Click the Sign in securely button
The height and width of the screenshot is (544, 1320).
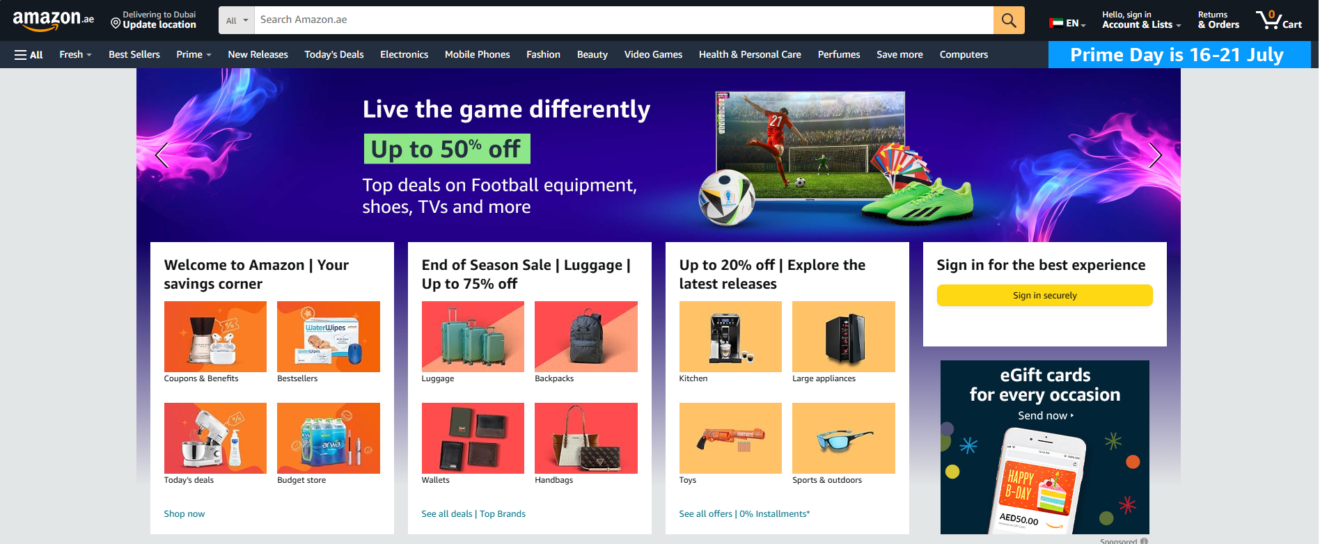tap(1044, 295)
